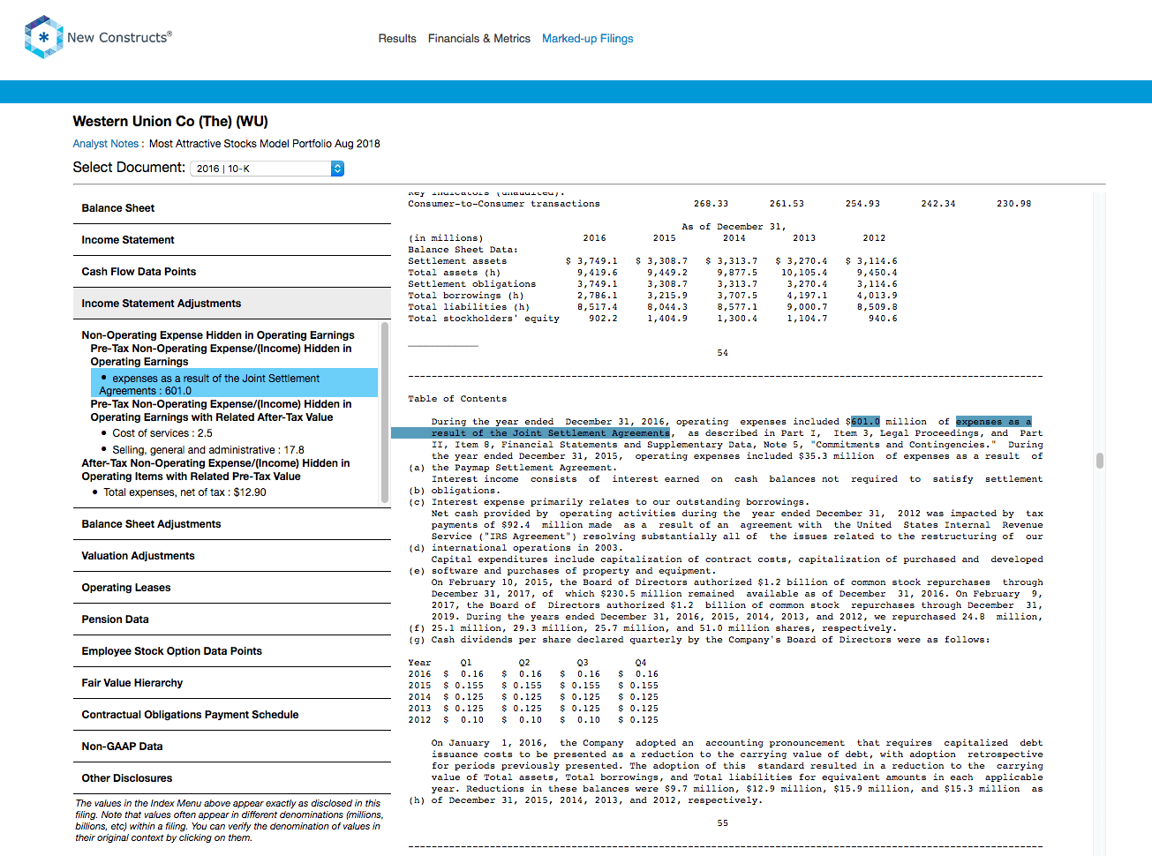Image resolution: width=1152 pixels, height=856 pixels.
Task: Open the Select Document dropdown 2016 | 10-K
Action: click(x=267, y=169)
